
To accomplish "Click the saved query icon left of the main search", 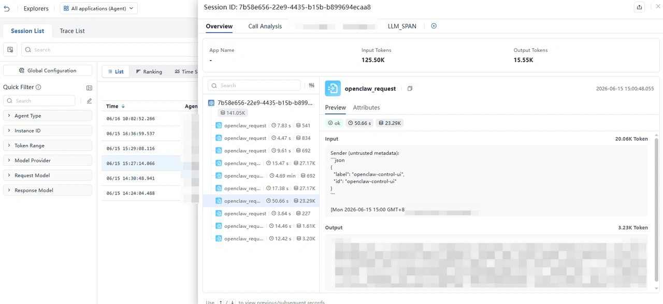I will pos(10,50).
